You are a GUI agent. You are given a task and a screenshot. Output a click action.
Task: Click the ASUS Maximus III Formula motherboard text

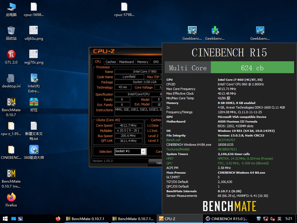pyautogui.click(x=237, y=121)
